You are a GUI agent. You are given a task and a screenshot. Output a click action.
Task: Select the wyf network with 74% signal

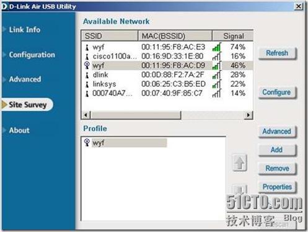pyautogui.click(x=167, y=47)
